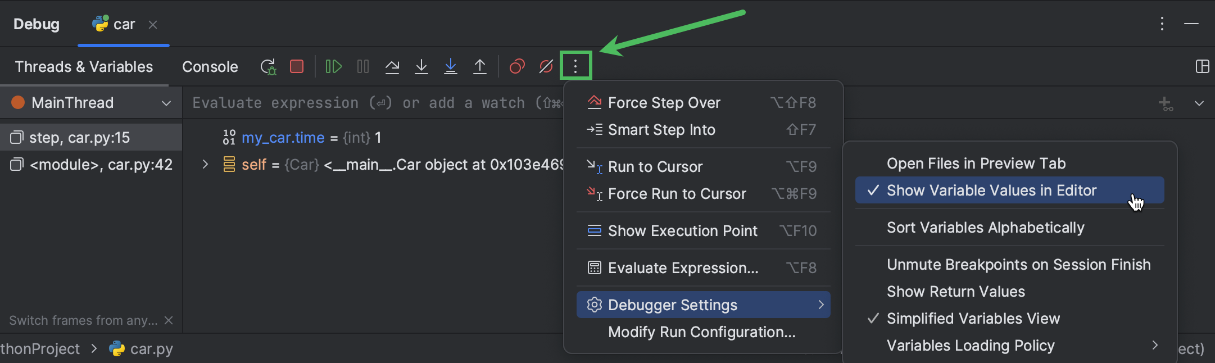1215x363 pixels.
Task: Disable Simplified Variables View
Action: (973, 319)
